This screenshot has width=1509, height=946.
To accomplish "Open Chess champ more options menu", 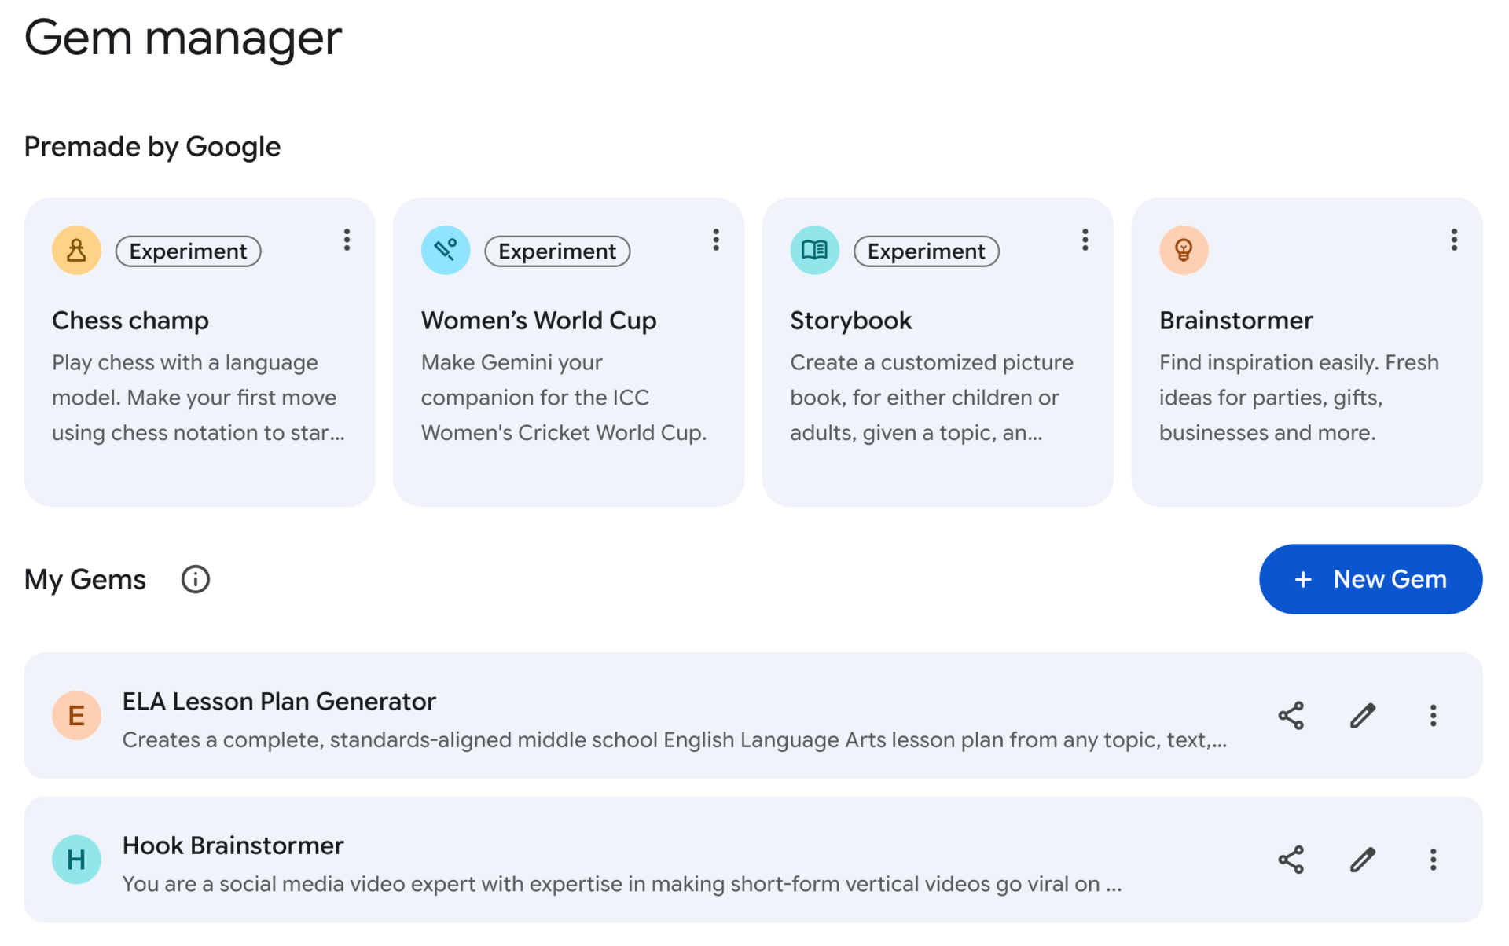I will (347, 240).
